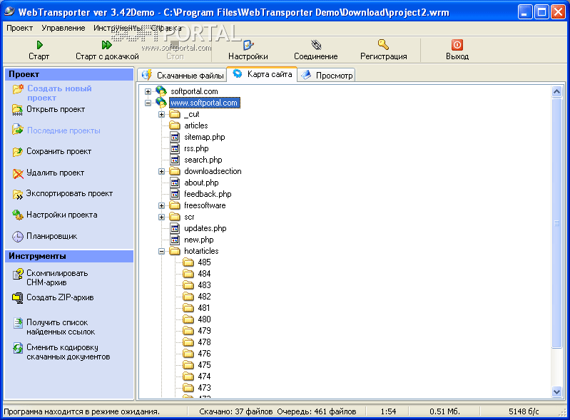
Task: Click the Получить список найденных ссылок icon
Action: click(18, 322)
